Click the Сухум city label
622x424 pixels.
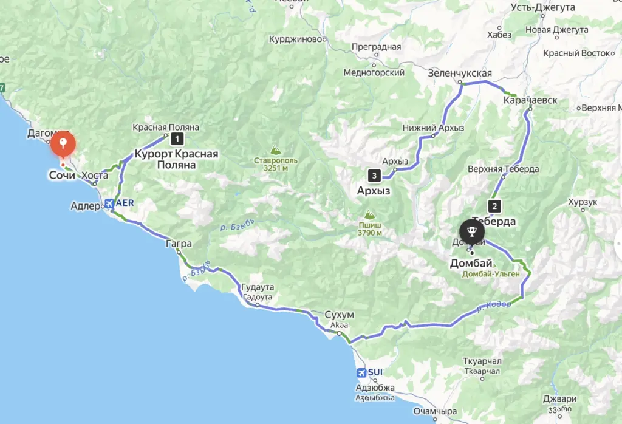[339, 315]
